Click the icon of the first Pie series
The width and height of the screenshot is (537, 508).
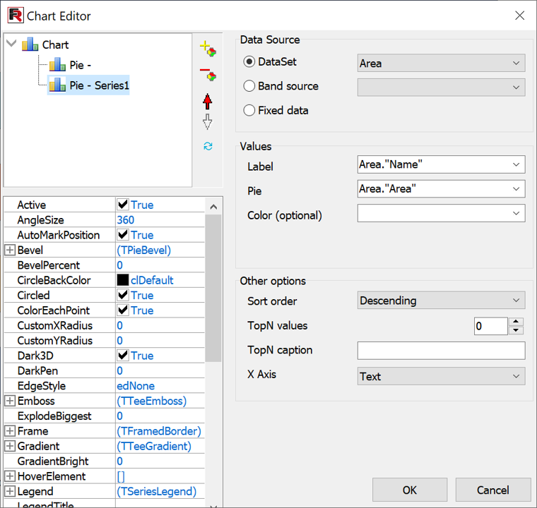tap(57, 66)
